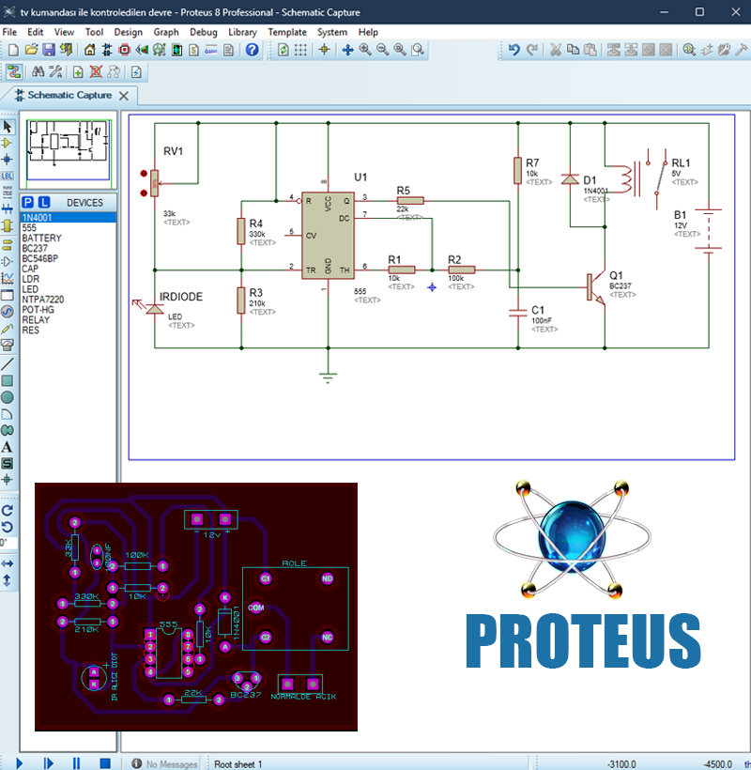Select the 2D graphics text tool

click(8, 447)
